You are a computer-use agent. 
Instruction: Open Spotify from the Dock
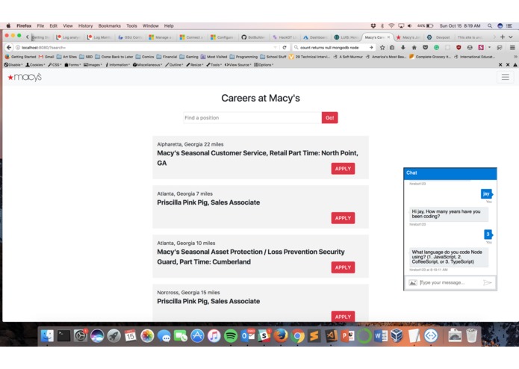[231, 336]
